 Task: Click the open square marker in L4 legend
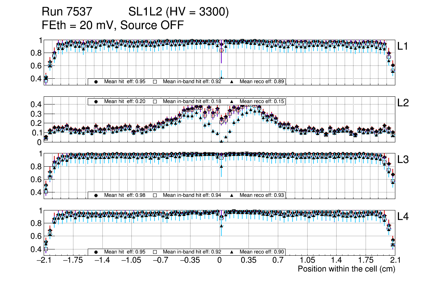[155, 252]
